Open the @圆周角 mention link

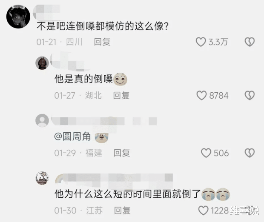pos(72,136)
